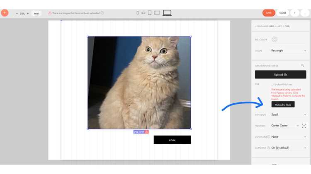Select the tablet landscape viewport icon
The width and height of the screenshot is (311, 174).
click(157, 13)
